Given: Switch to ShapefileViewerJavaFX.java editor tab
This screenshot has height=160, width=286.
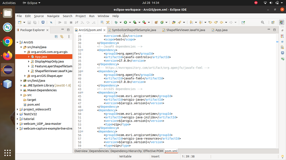Looking at the screenshot, I should click(184, 30).
